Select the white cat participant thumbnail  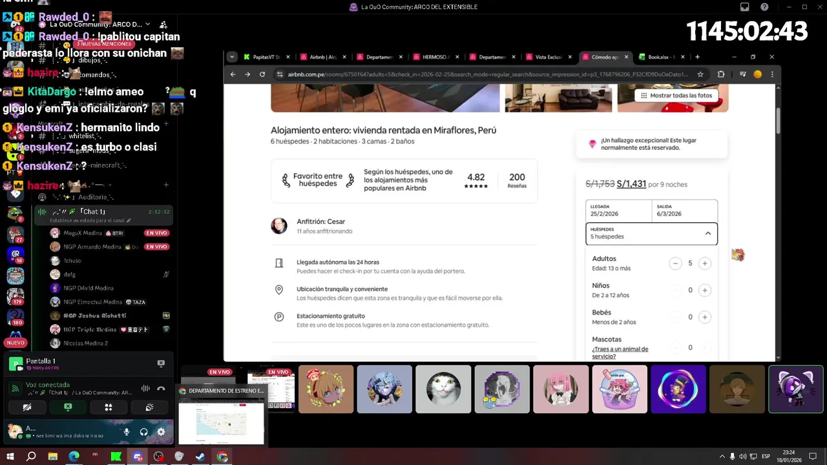[443, 389]
